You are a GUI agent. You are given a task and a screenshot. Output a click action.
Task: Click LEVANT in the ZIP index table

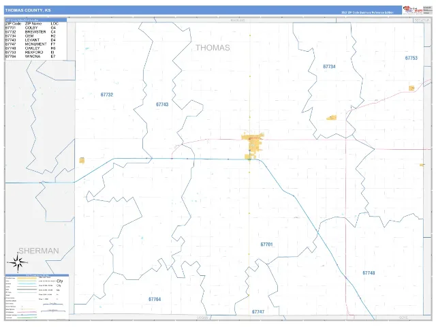pyautogui.click(x=32, y=40)
